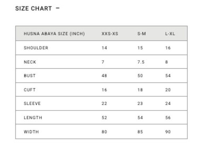Click the neck value 7.5 for S-M
The width and height of the screenshot is (205, 148).
tap(141, 62)
